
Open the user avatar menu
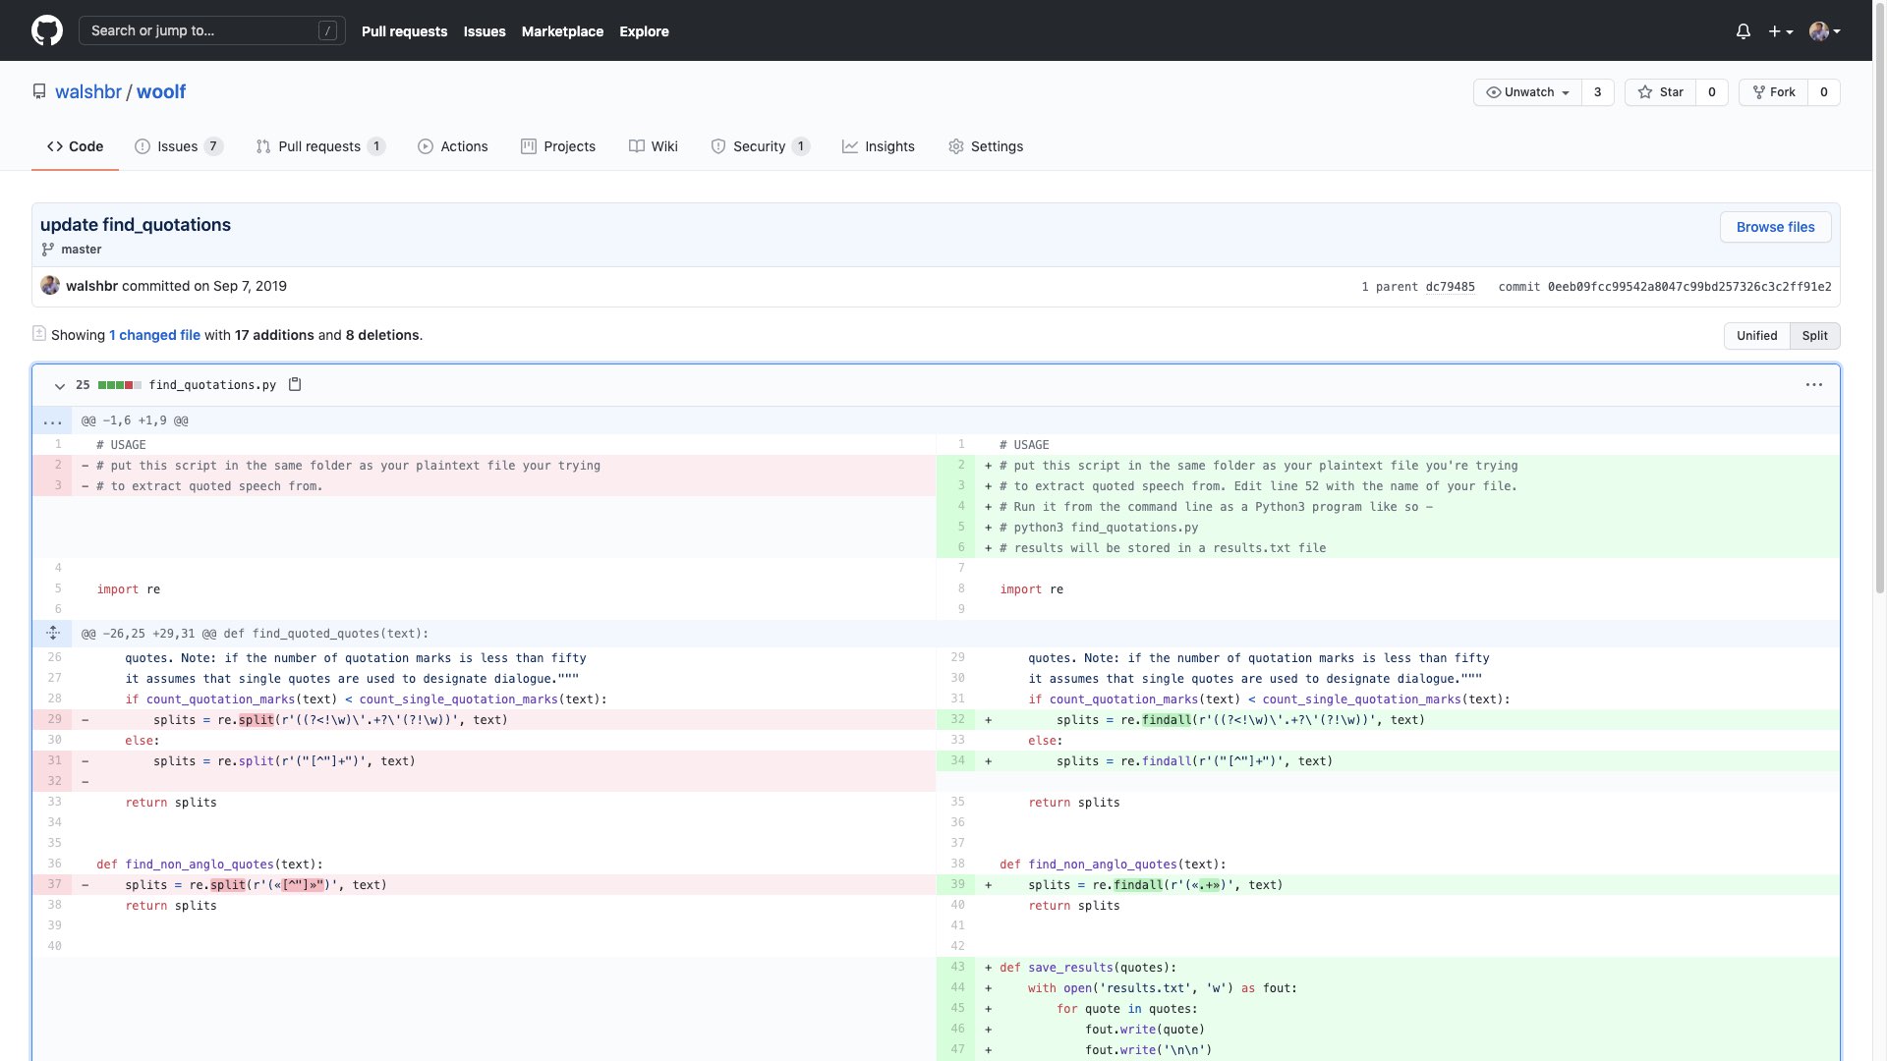coord(1824,31)
